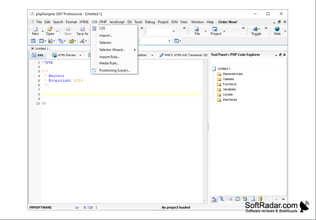Screen dimensions: 316x220
Task: Open the Web button dropdown arrow
Action: coord(285,31)
